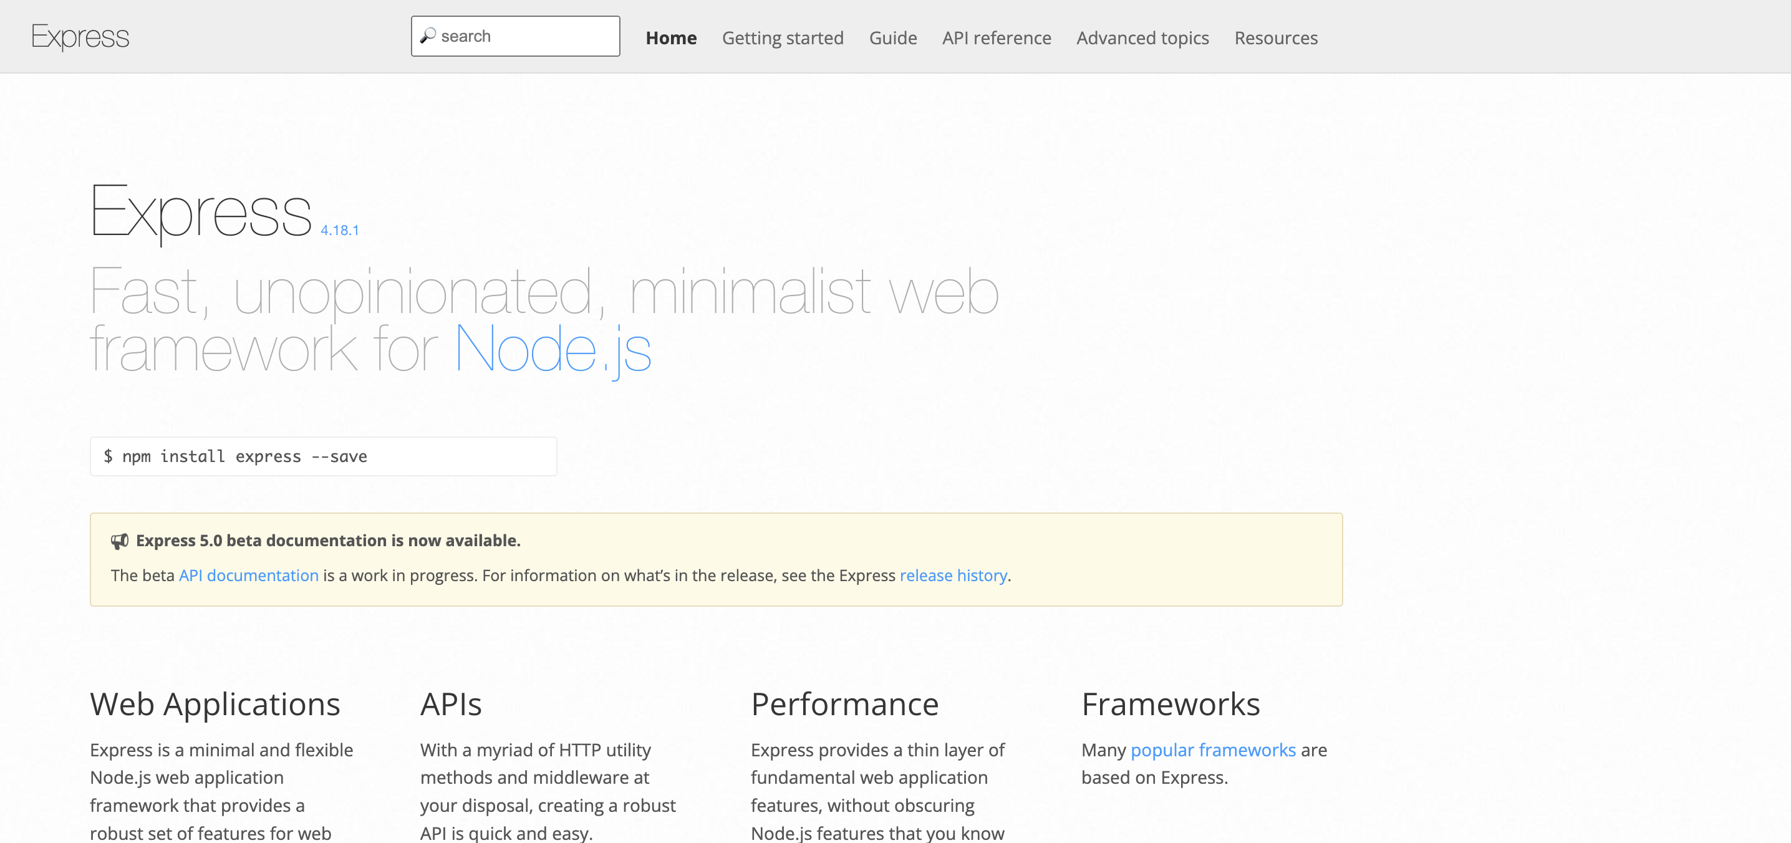Image resolution: width=1791 pixels, height=843 pixels.
Task: Click 'based on Express.' text
Action: click(1154, 777)
